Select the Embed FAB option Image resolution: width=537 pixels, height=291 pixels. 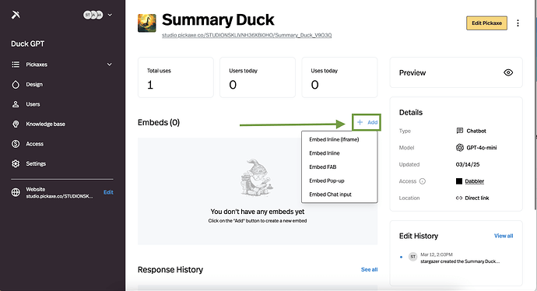click(323, 167)
